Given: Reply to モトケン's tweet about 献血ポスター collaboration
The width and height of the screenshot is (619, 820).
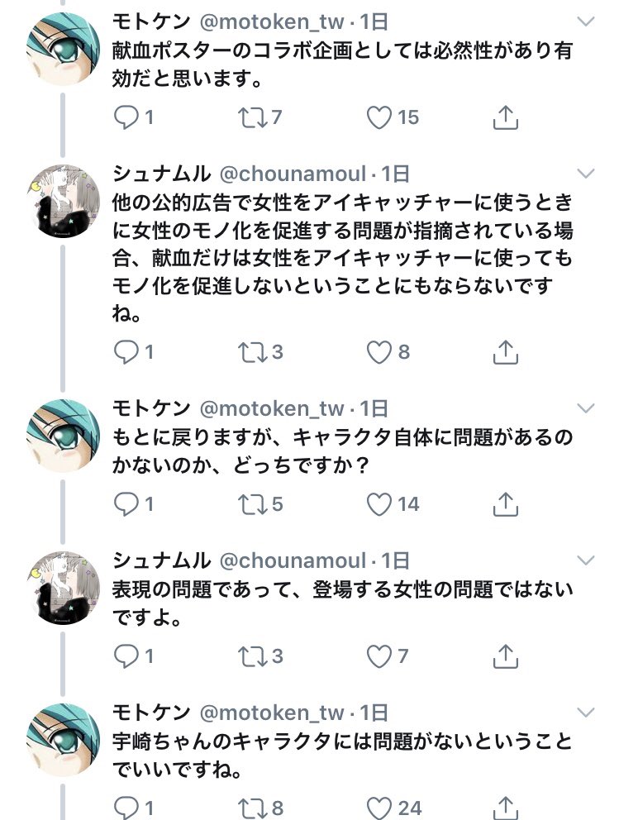Looking at the screenshot, I should pos(124,116).
